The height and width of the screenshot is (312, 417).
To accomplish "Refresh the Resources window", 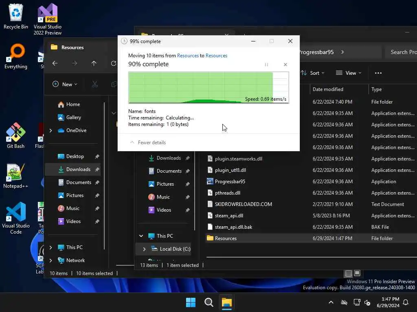I will [x=114, y=63].
